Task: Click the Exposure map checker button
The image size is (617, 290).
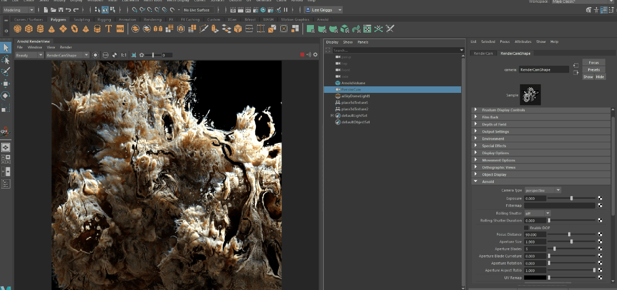Action: [600, 199]
